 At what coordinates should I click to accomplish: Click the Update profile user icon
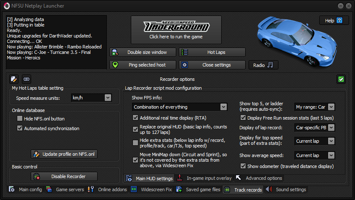(37, 154)
